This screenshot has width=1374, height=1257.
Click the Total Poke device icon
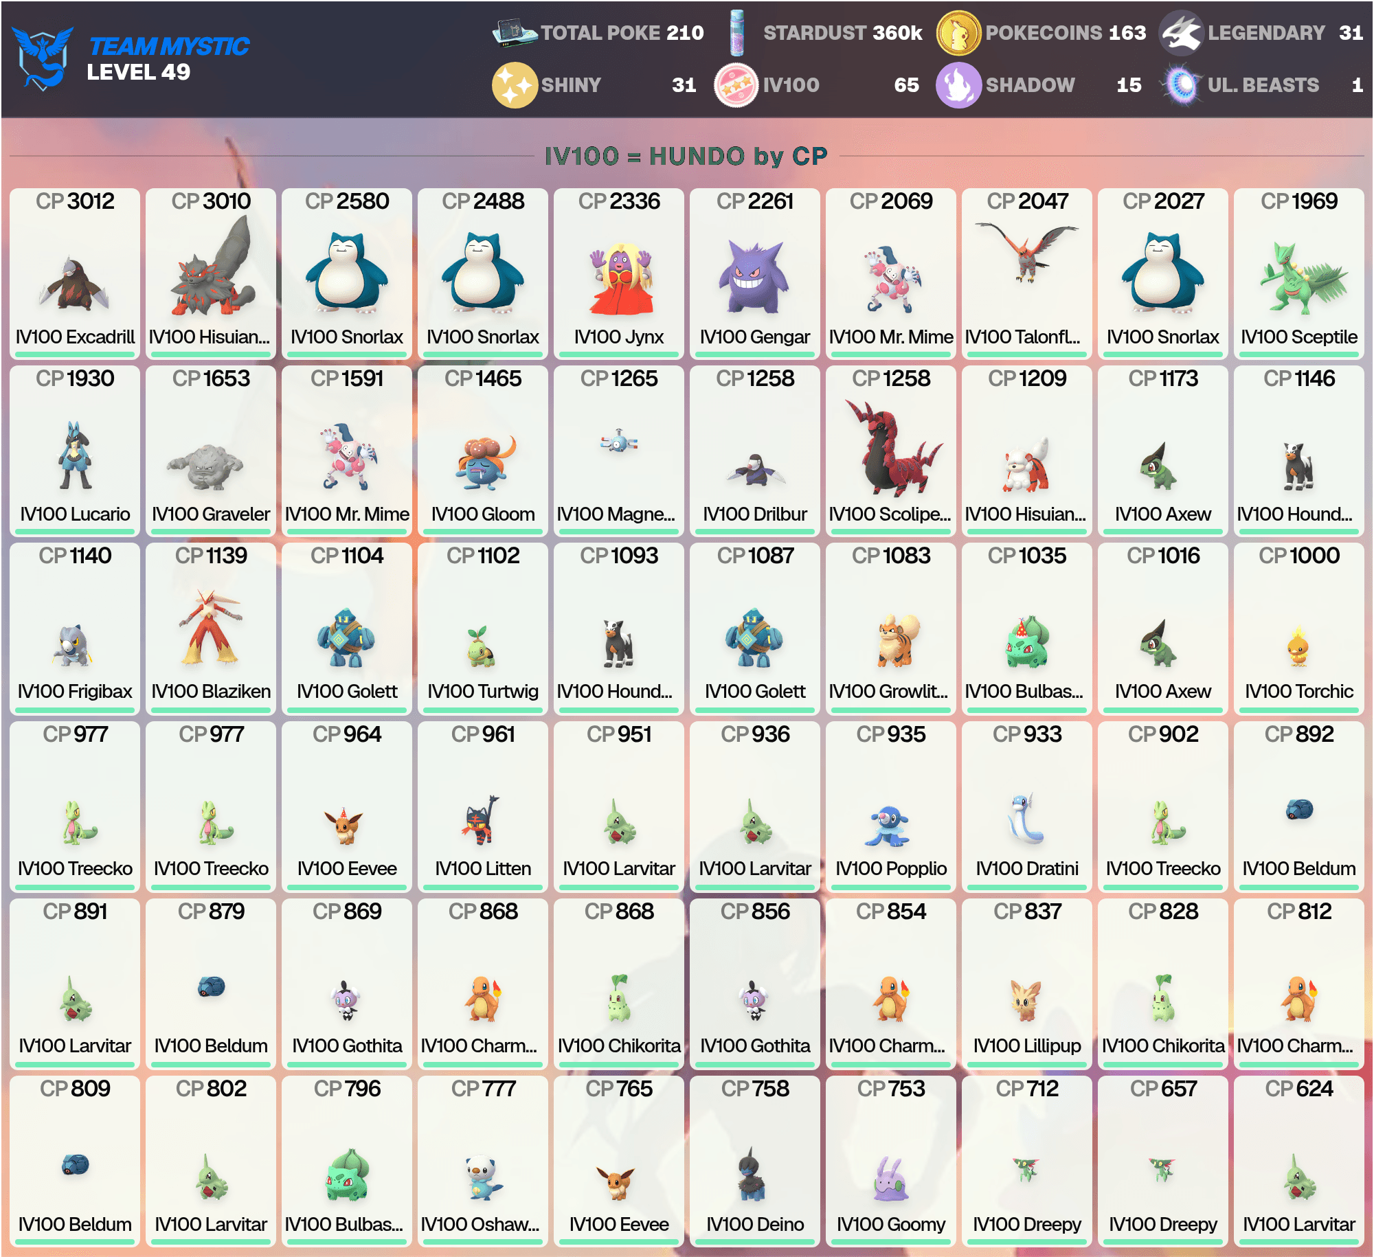pyautogui.click(x=515, y=32)
